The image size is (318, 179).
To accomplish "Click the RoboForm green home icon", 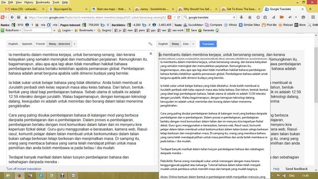I will click(x=217, y=30).
